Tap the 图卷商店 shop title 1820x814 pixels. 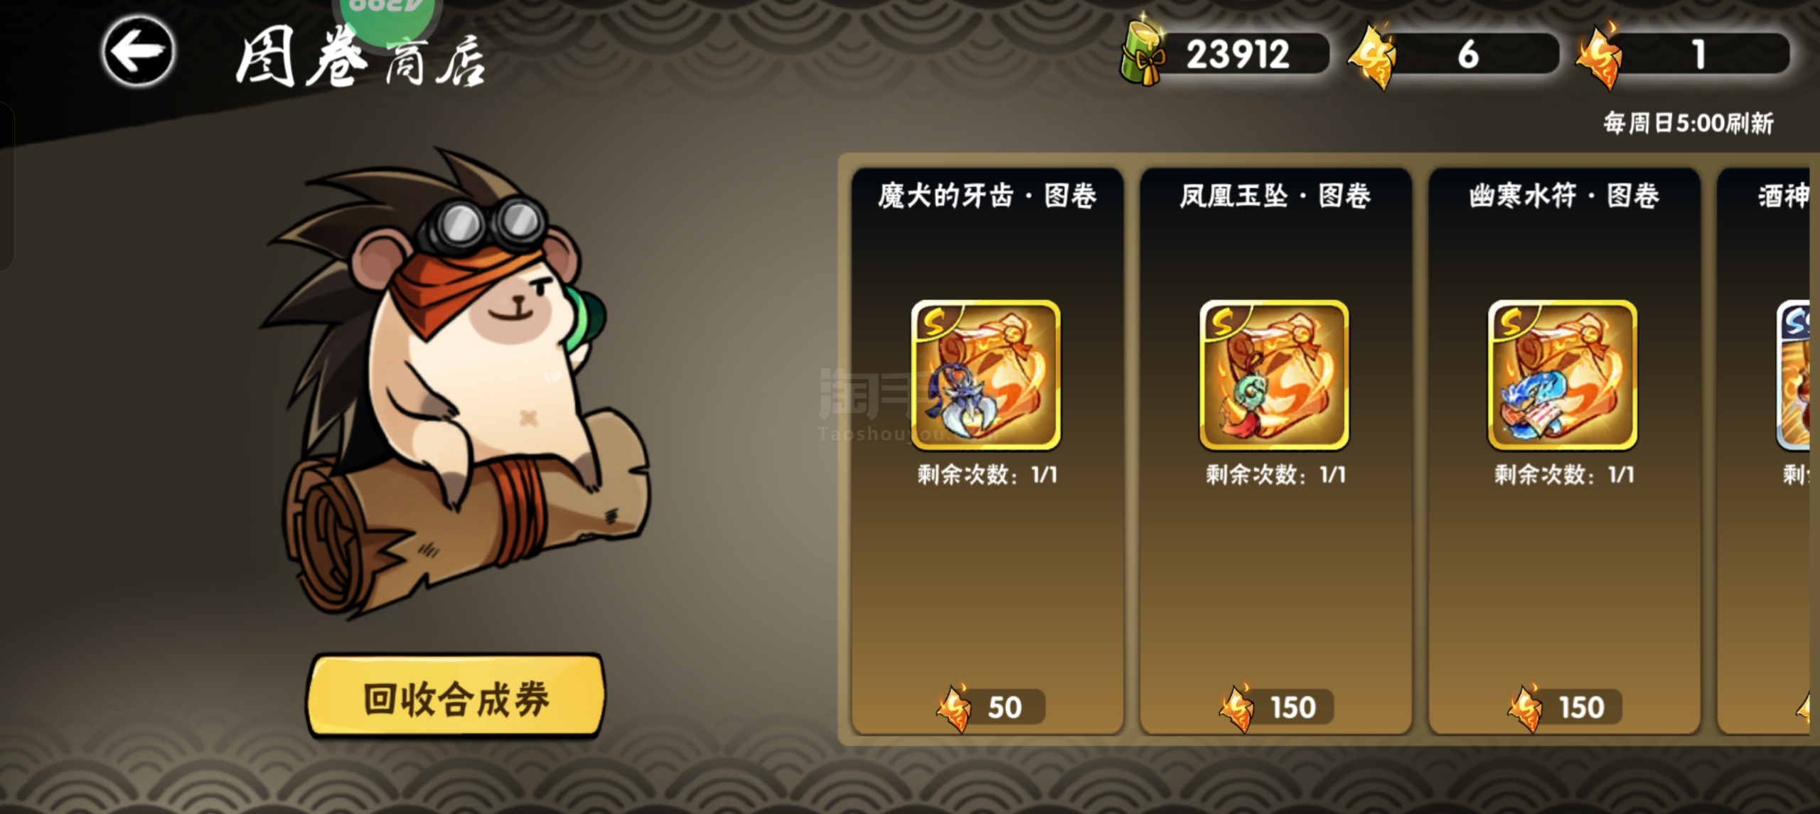[361, 58]
